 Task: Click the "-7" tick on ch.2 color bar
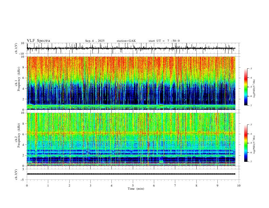pyautogui.click(x=251, y=162)
